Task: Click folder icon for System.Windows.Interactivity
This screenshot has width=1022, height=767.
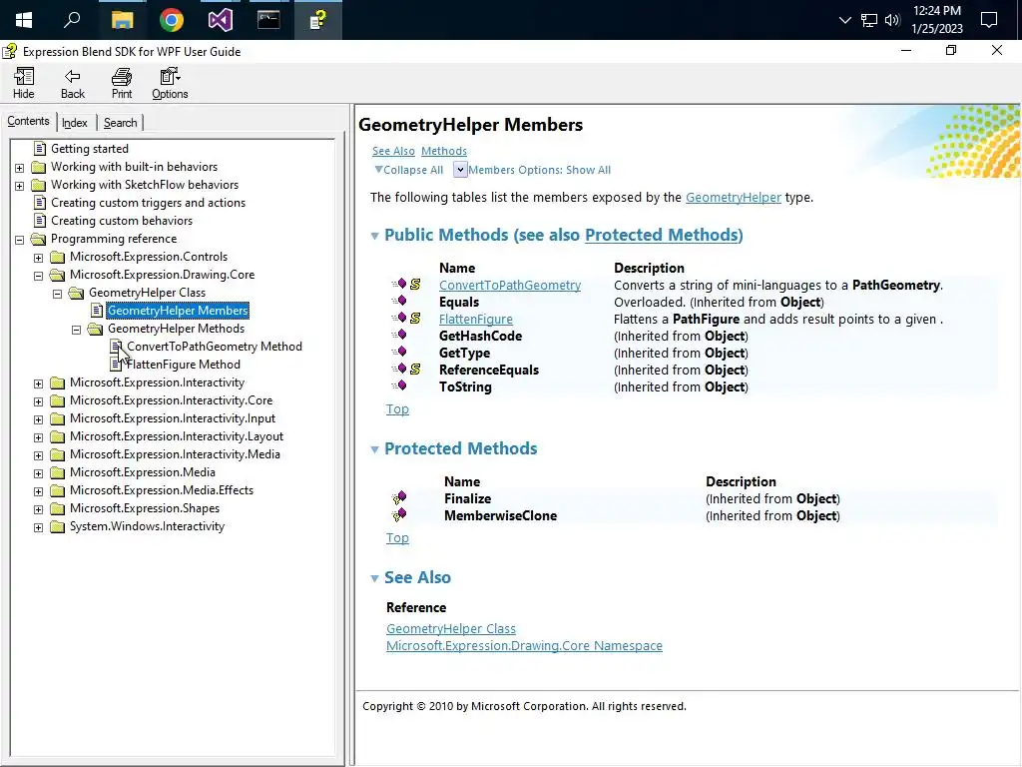Action: point(57,526)
